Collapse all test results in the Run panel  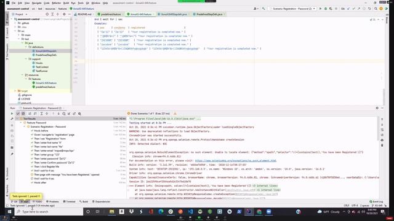[x=47, y=114]
